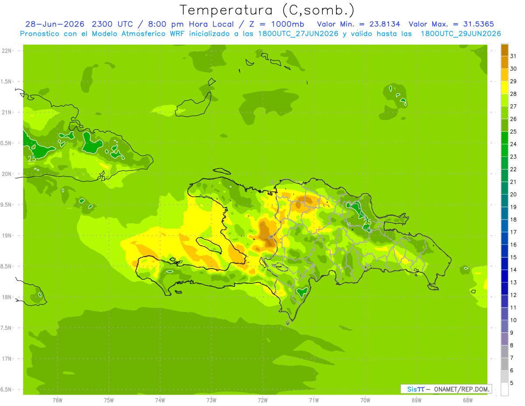Image resolution: width=525 pixels, height=406 pixels.
Task: Select the date text "28-Jun-2026"
Action: coord(55,24)
